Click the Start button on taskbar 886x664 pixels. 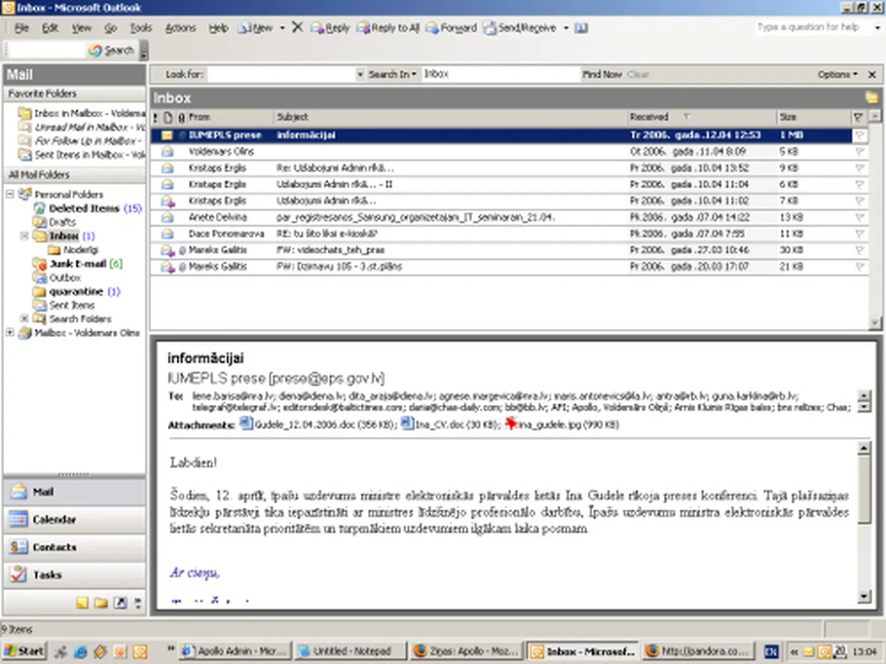pyautogui.click(x=23, y=651)
